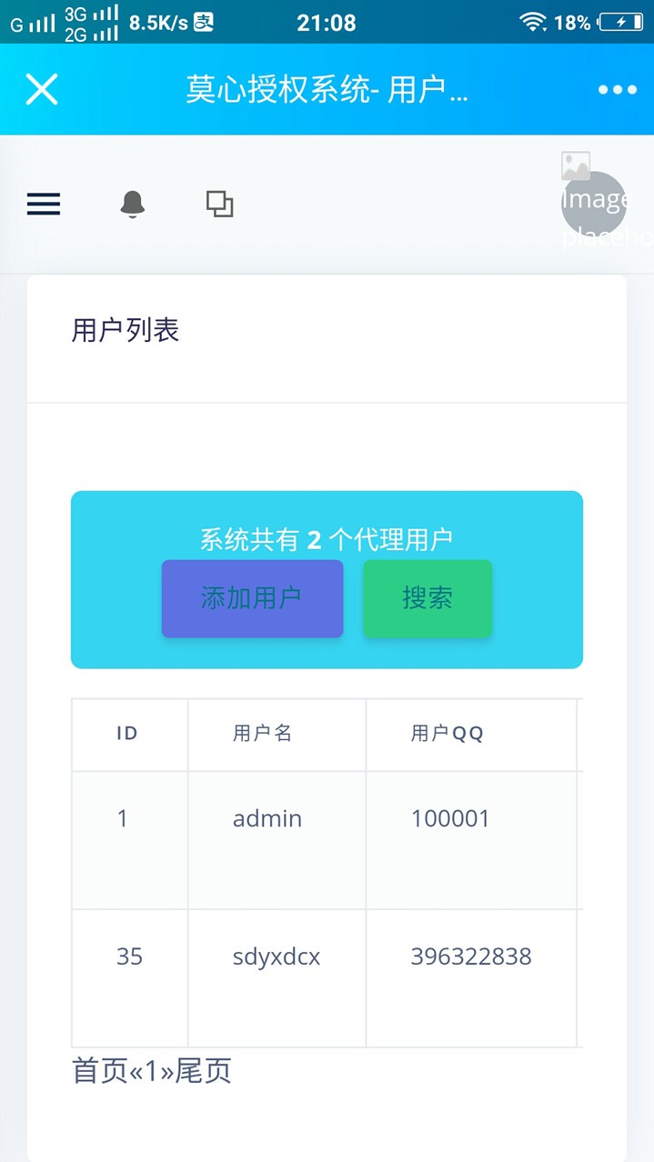Click the ID column header
654x1162 pixels.
point(128,733)
